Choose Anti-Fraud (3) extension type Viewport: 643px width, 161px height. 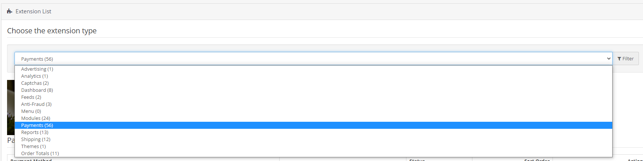tap(36, 104)
